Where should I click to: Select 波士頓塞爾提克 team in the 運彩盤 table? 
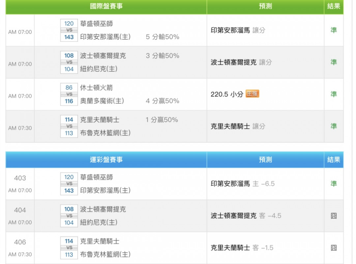(103, 209)
